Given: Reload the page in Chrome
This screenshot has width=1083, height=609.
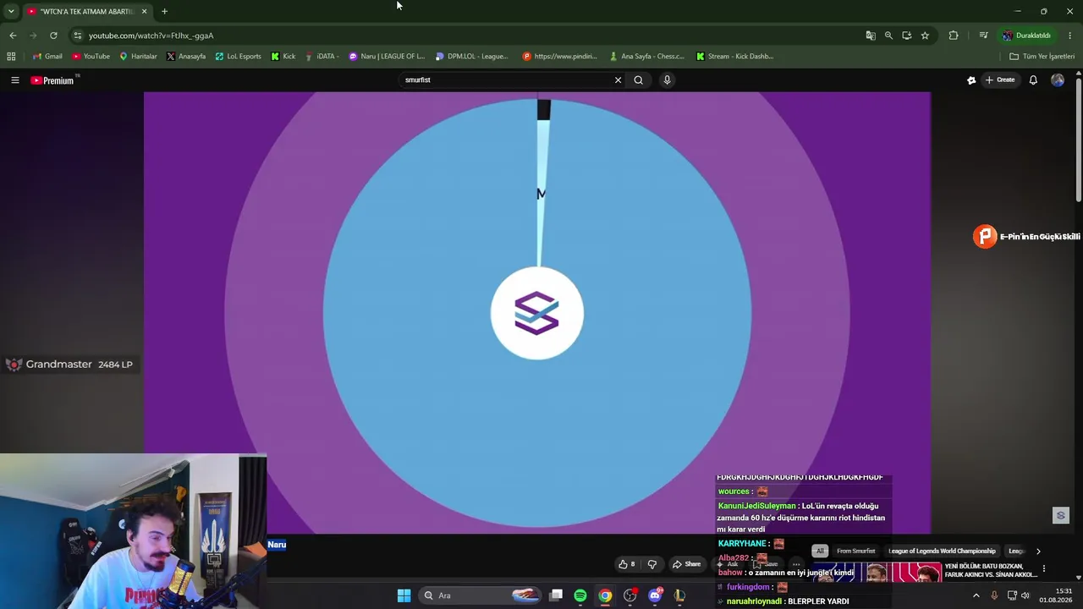Looking at the screenshot, I should click(x=53, y=36).
